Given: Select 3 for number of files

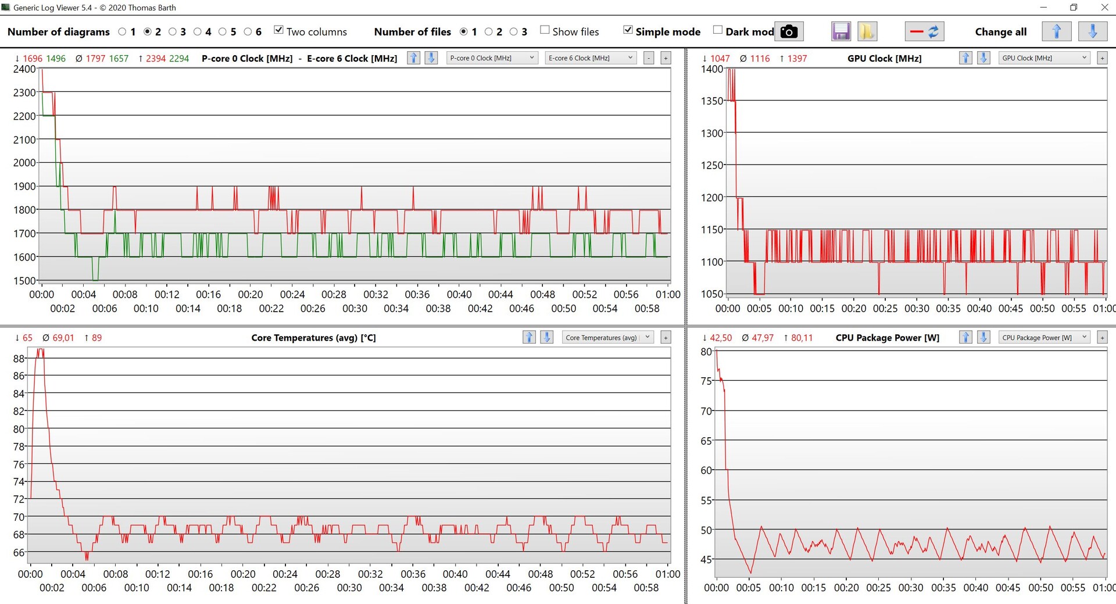Looking at the screenshot, I should pyautogui.click(x=514, y=32).
